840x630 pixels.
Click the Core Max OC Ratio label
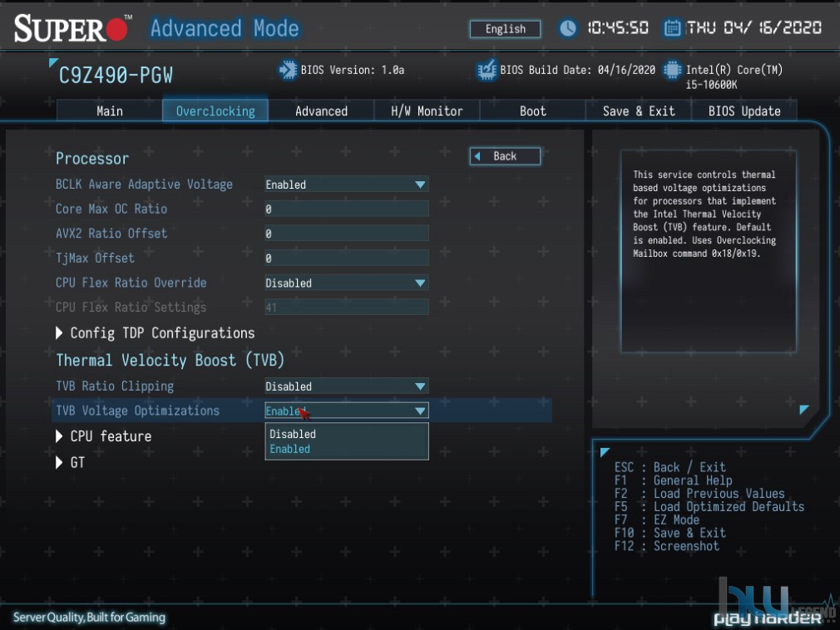point(111,209)
